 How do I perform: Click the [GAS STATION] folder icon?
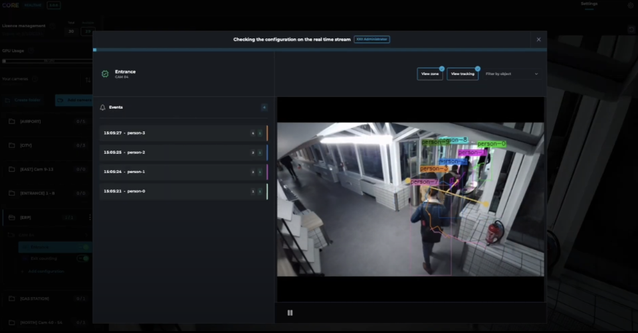pos(12,299)
